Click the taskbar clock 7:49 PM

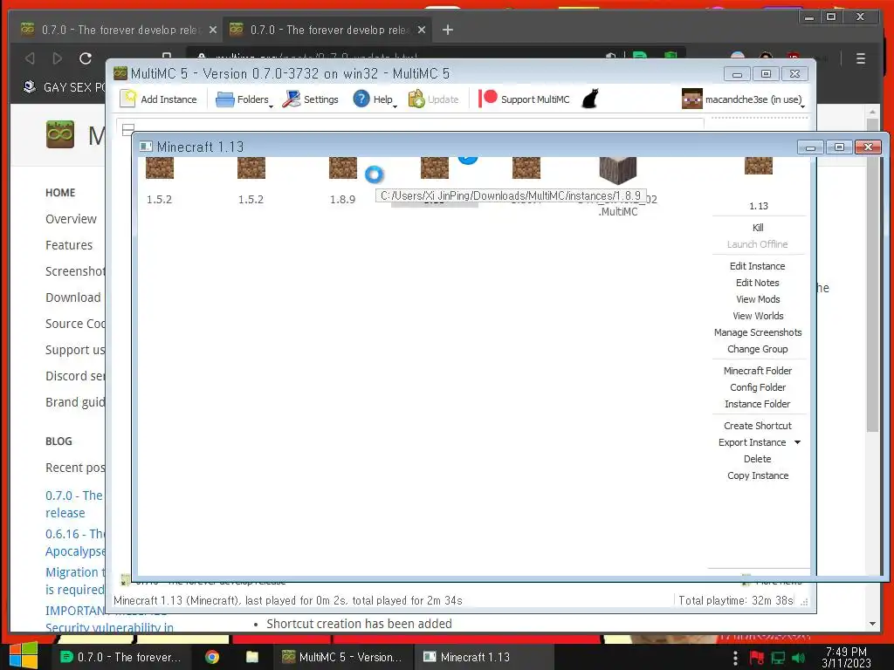(846, 657)
